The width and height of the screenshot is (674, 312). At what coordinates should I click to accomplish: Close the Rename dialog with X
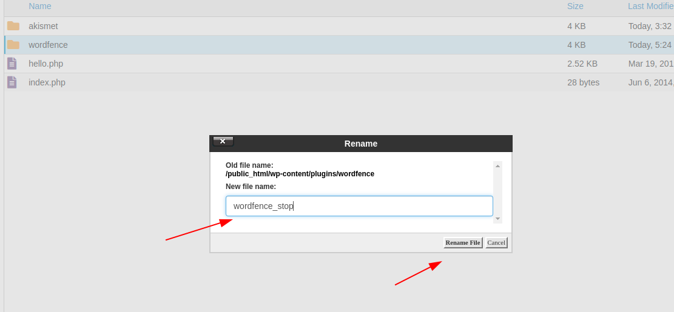(x=223, y=141)
